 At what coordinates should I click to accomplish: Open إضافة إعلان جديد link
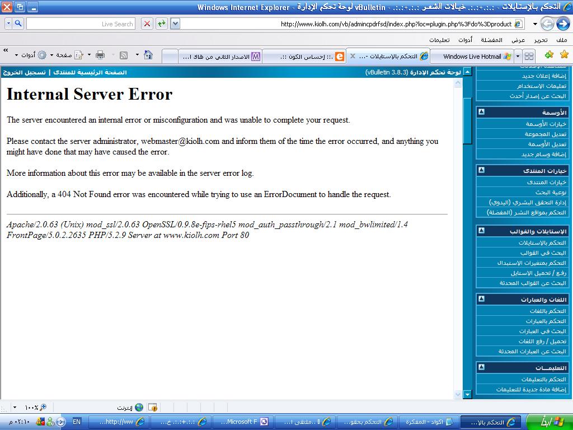(x=544, y=76)
